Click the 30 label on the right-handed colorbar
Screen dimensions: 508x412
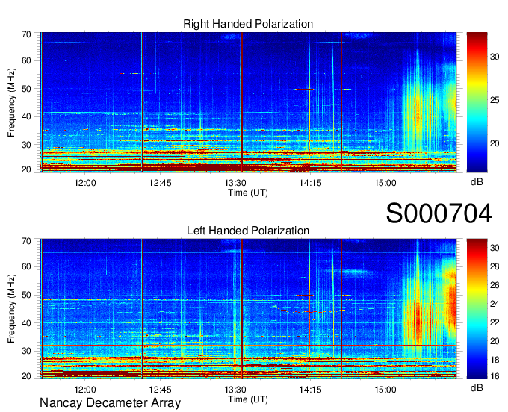click(495, 57)
